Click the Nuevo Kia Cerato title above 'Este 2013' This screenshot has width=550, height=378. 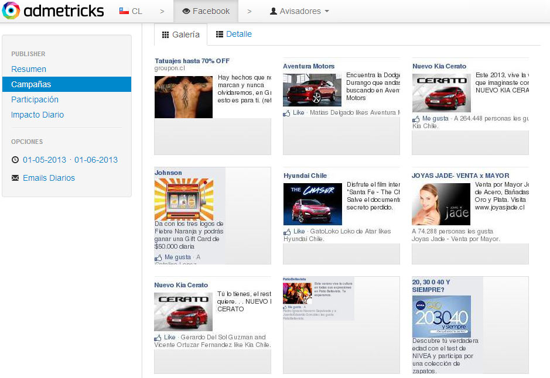click(x=439, y=66)
